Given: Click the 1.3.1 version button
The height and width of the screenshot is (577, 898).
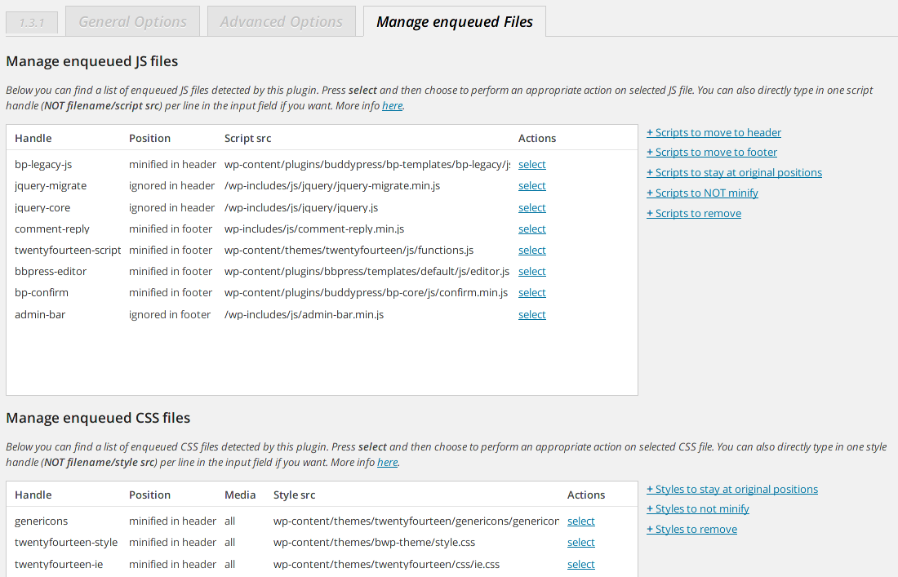Looking at the screenshot, I should pos(32,23).
